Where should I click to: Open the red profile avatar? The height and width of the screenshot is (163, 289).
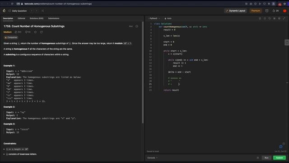click(284, 11)
